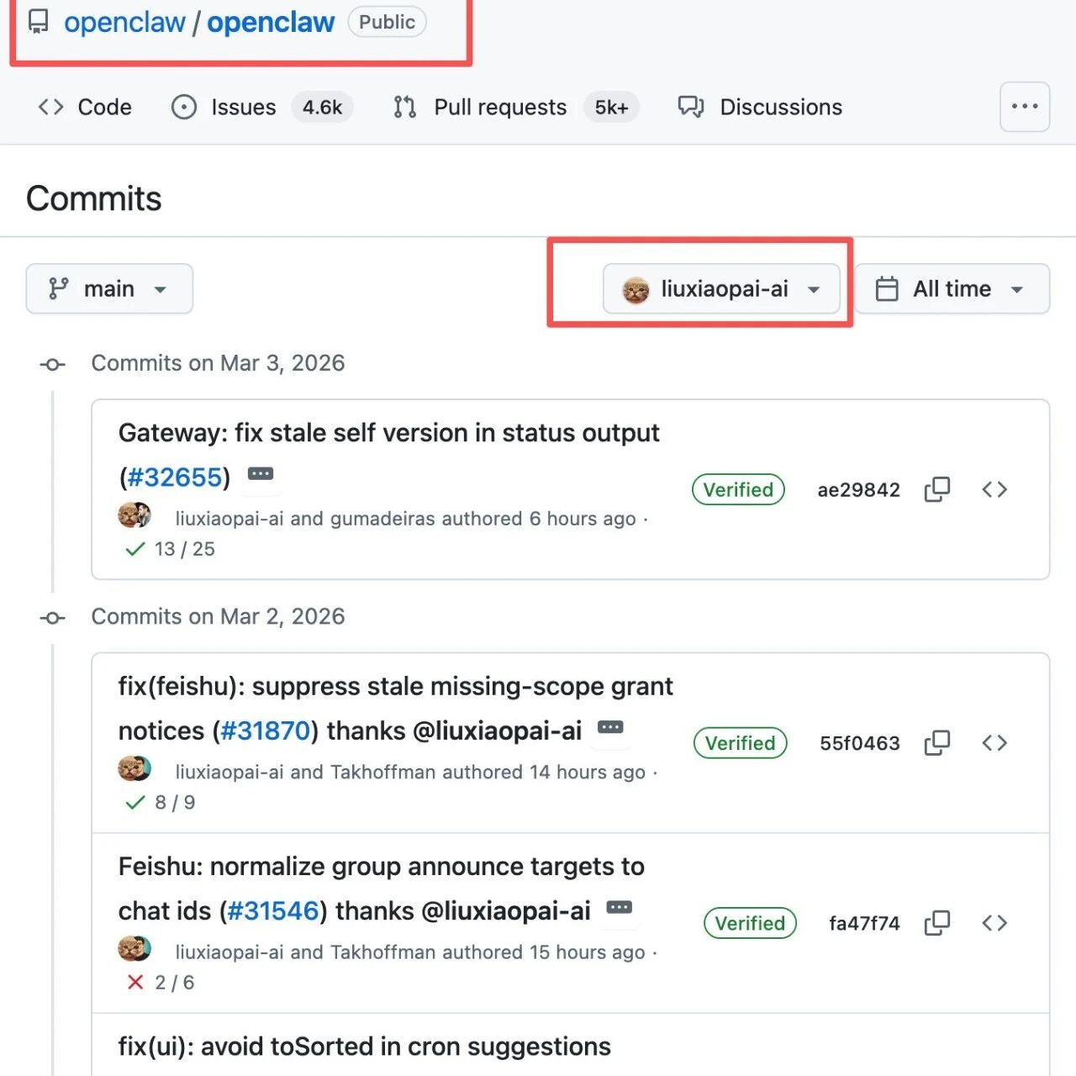Switch to the Issues tab
The height and width of the screenshot is (1076, 1076).
243,108
